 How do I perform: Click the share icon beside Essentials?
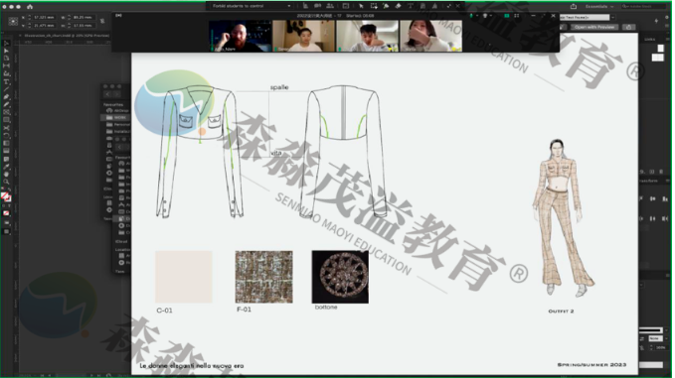click(573, 6)
